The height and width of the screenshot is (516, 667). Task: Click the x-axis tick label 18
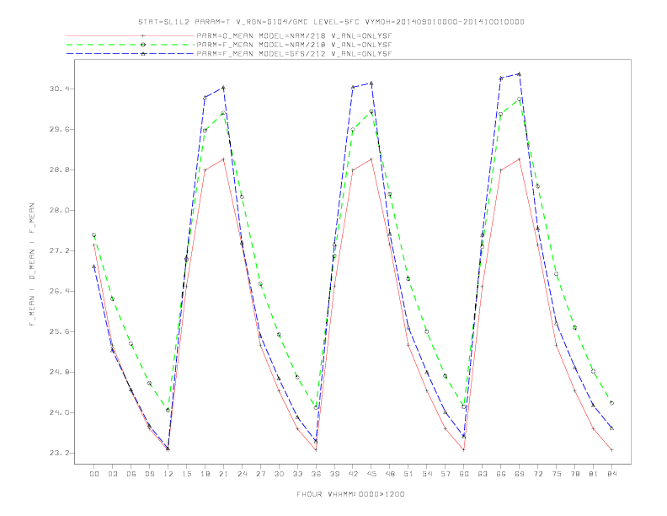click(205, 474)
